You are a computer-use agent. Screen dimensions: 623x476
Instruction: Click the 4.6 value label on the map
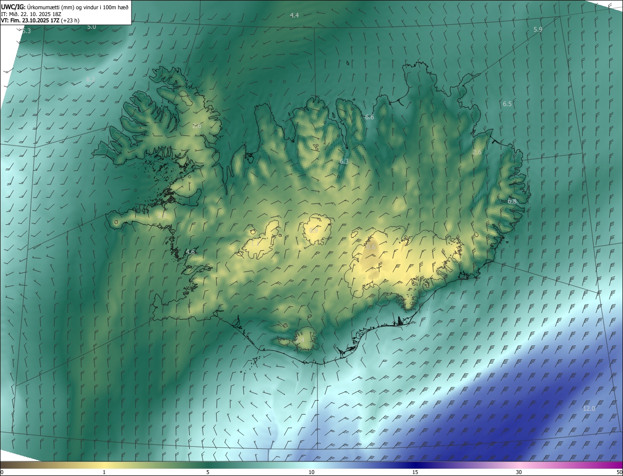(190, 252)
